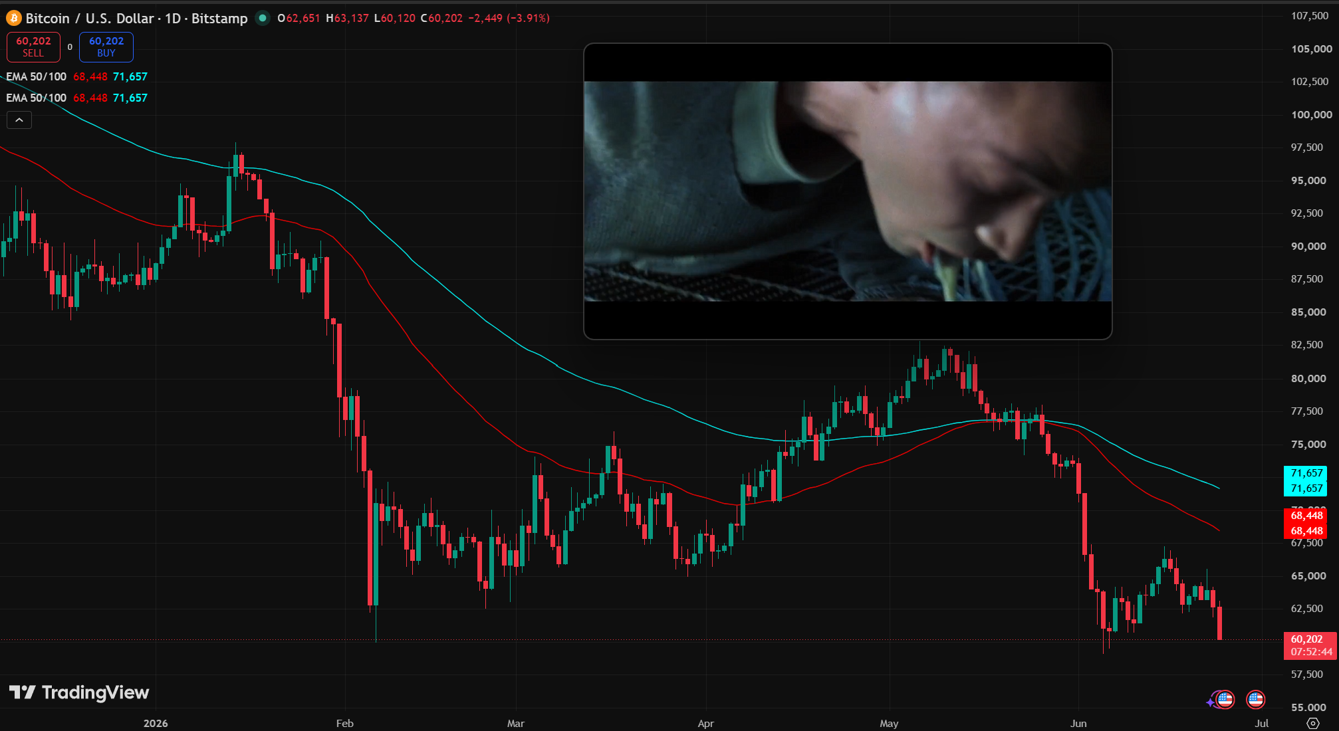The image size is (1339, 731).
Task: Click the 07:52:44 bar countdown timer
Action: pyautogui.click(x=1311, y=653)
